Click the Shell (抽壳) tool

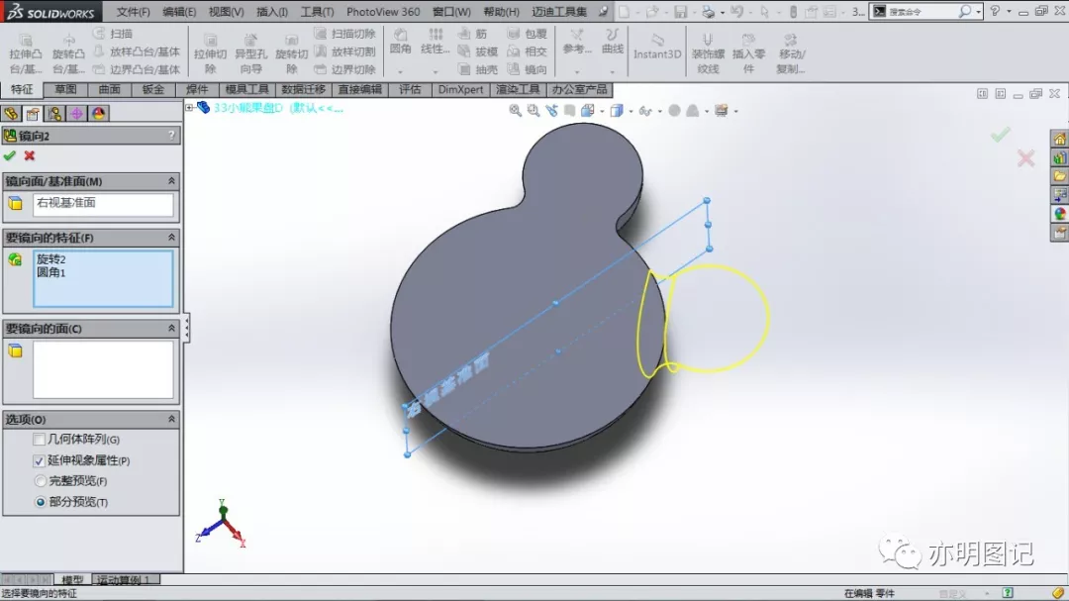[477, 69]
